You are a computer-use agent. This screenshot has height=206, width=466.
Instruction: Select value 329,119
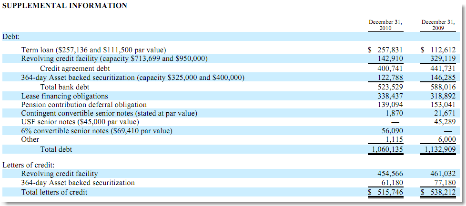[443, 59]
